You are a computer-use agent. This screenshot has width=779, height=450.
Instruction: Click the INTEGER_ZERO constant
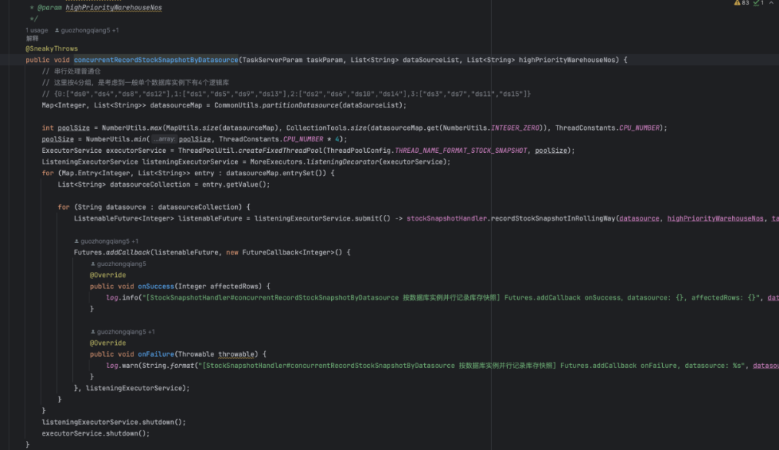(515, 128)
